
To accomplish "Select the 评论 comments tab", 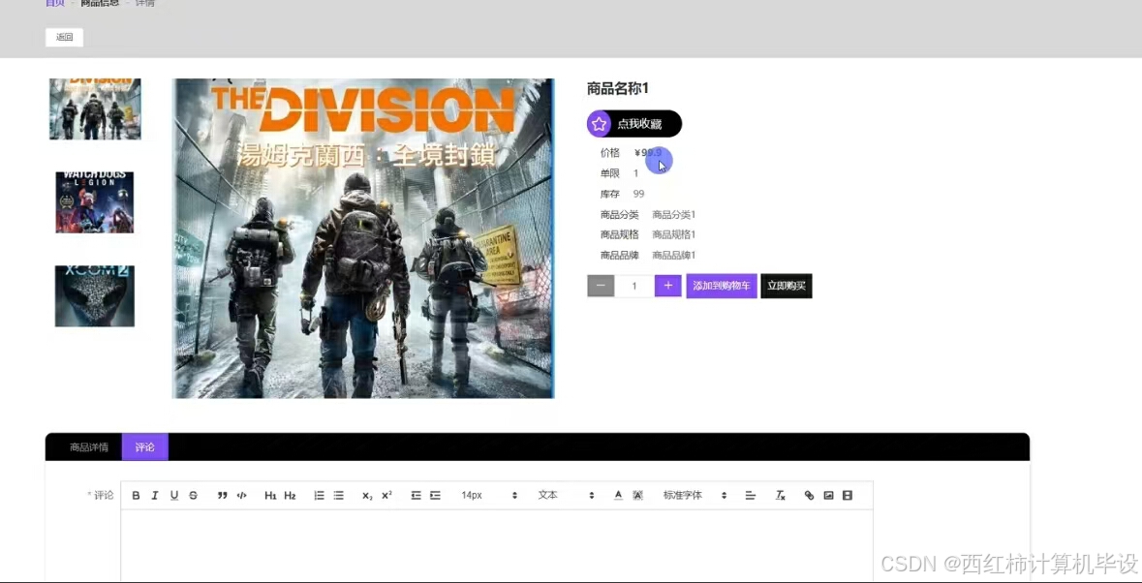I will (145, 447).
